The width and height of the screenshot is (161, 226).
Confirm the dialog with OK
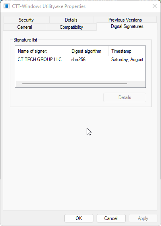(79, 218)
